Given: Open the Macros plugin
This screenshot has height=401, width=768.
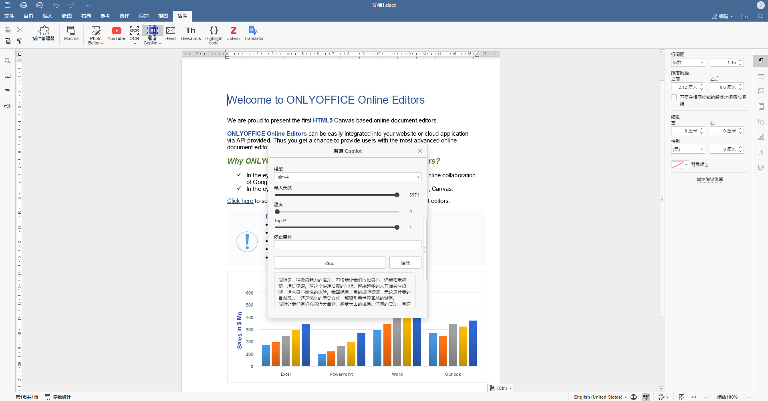Looking at the screenshot, I should (x=71, y=34).
